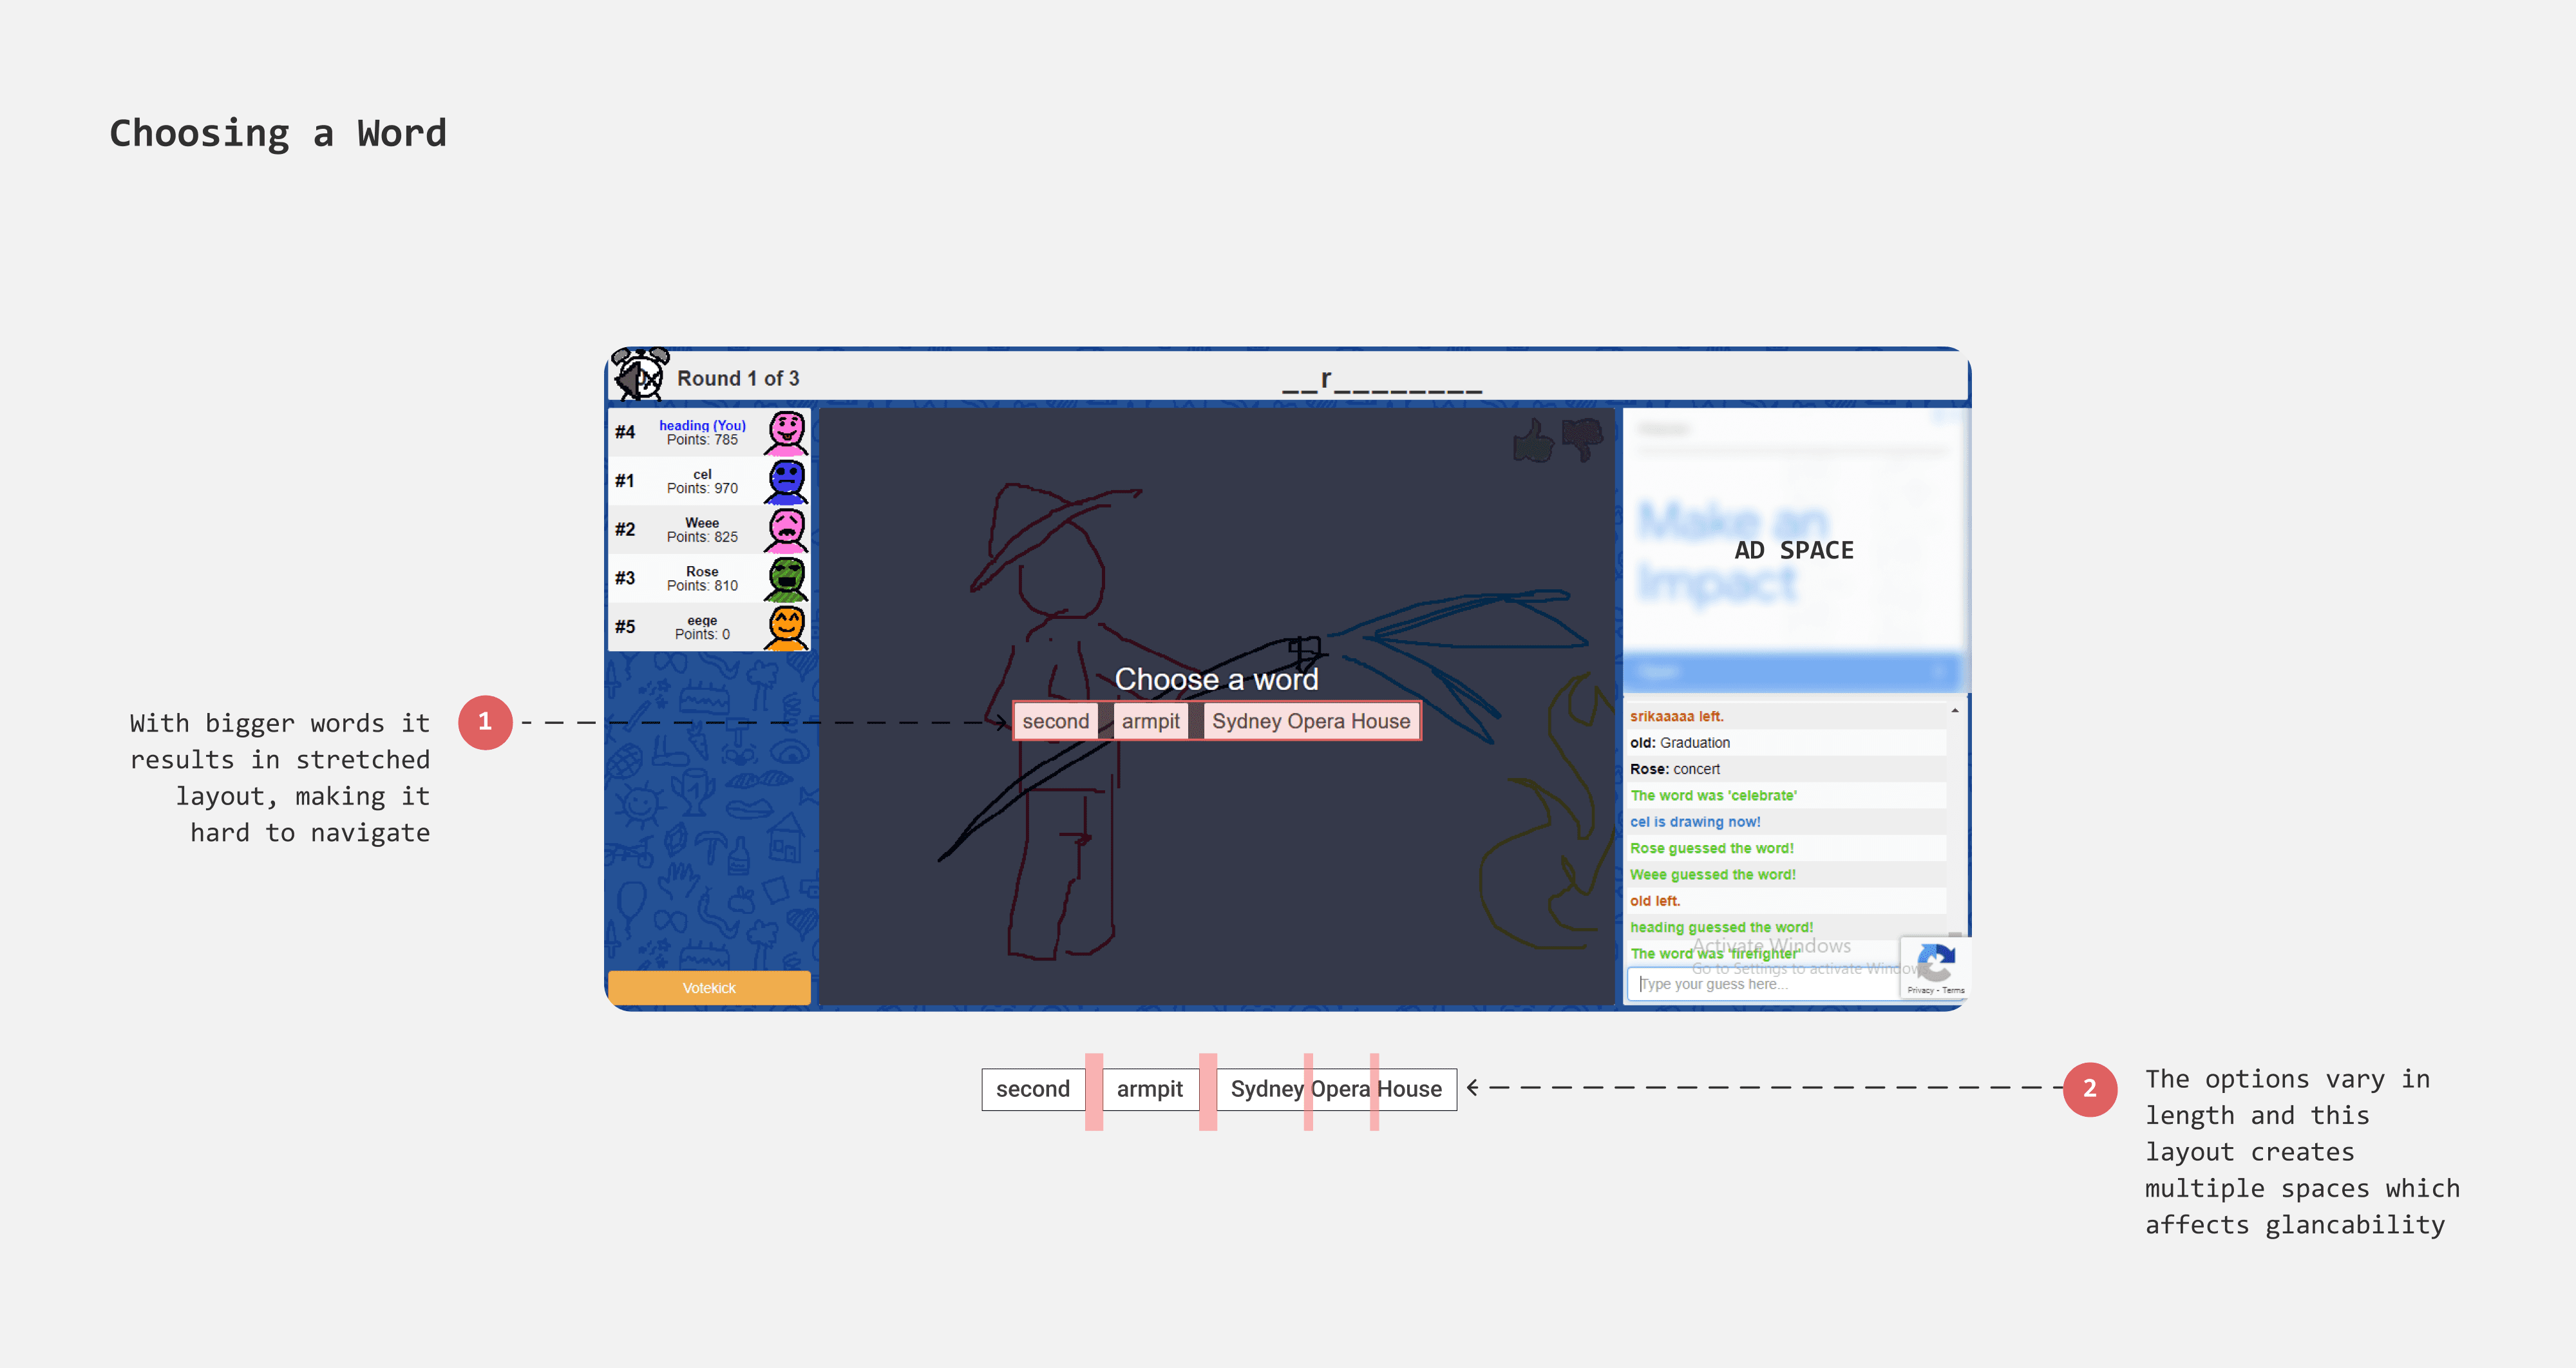The height and width of the screenshot is (1368, 2576).
Task: Click heading's pink avatar icon
Action: tap(787, 433)
